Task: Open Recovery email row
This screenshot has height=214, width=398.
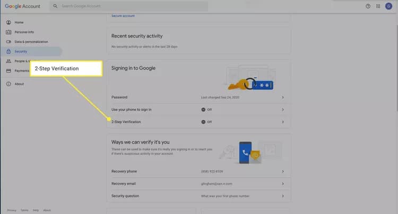Action: (198, 184)
